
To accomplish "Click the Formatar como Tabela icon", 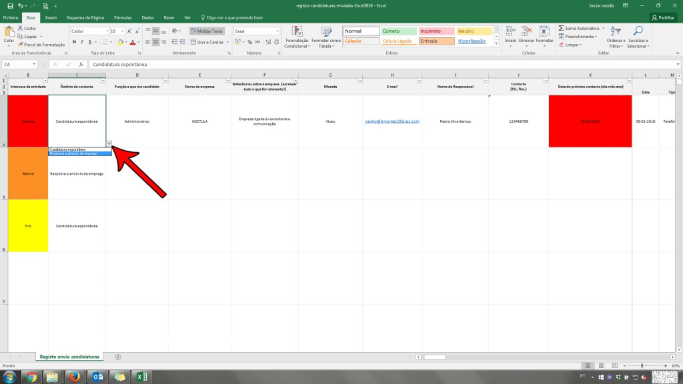I will [326, 32].
